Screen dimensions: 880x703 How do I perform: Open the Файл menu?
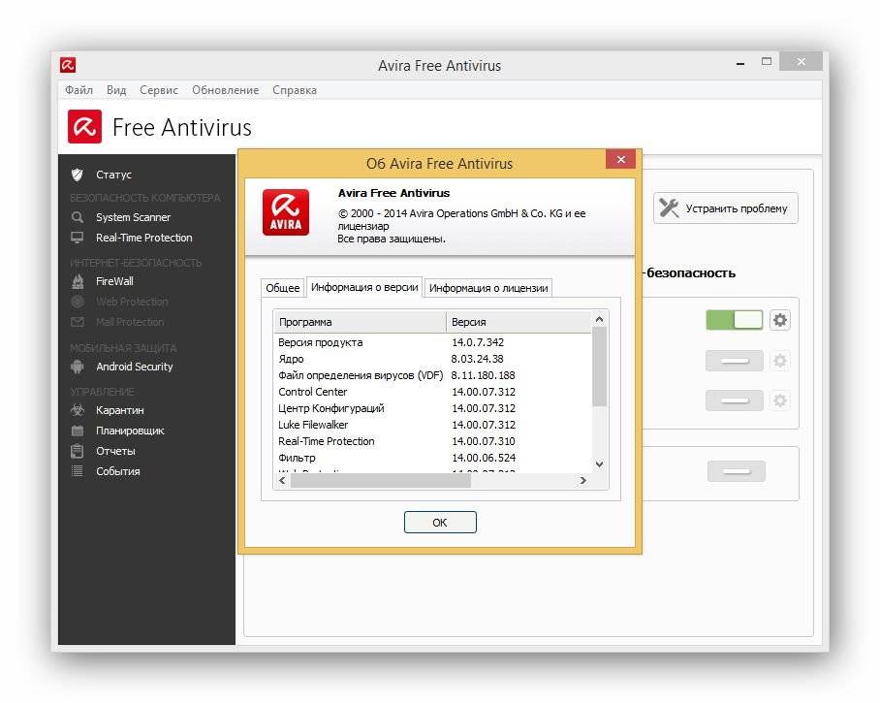[79, 90]
